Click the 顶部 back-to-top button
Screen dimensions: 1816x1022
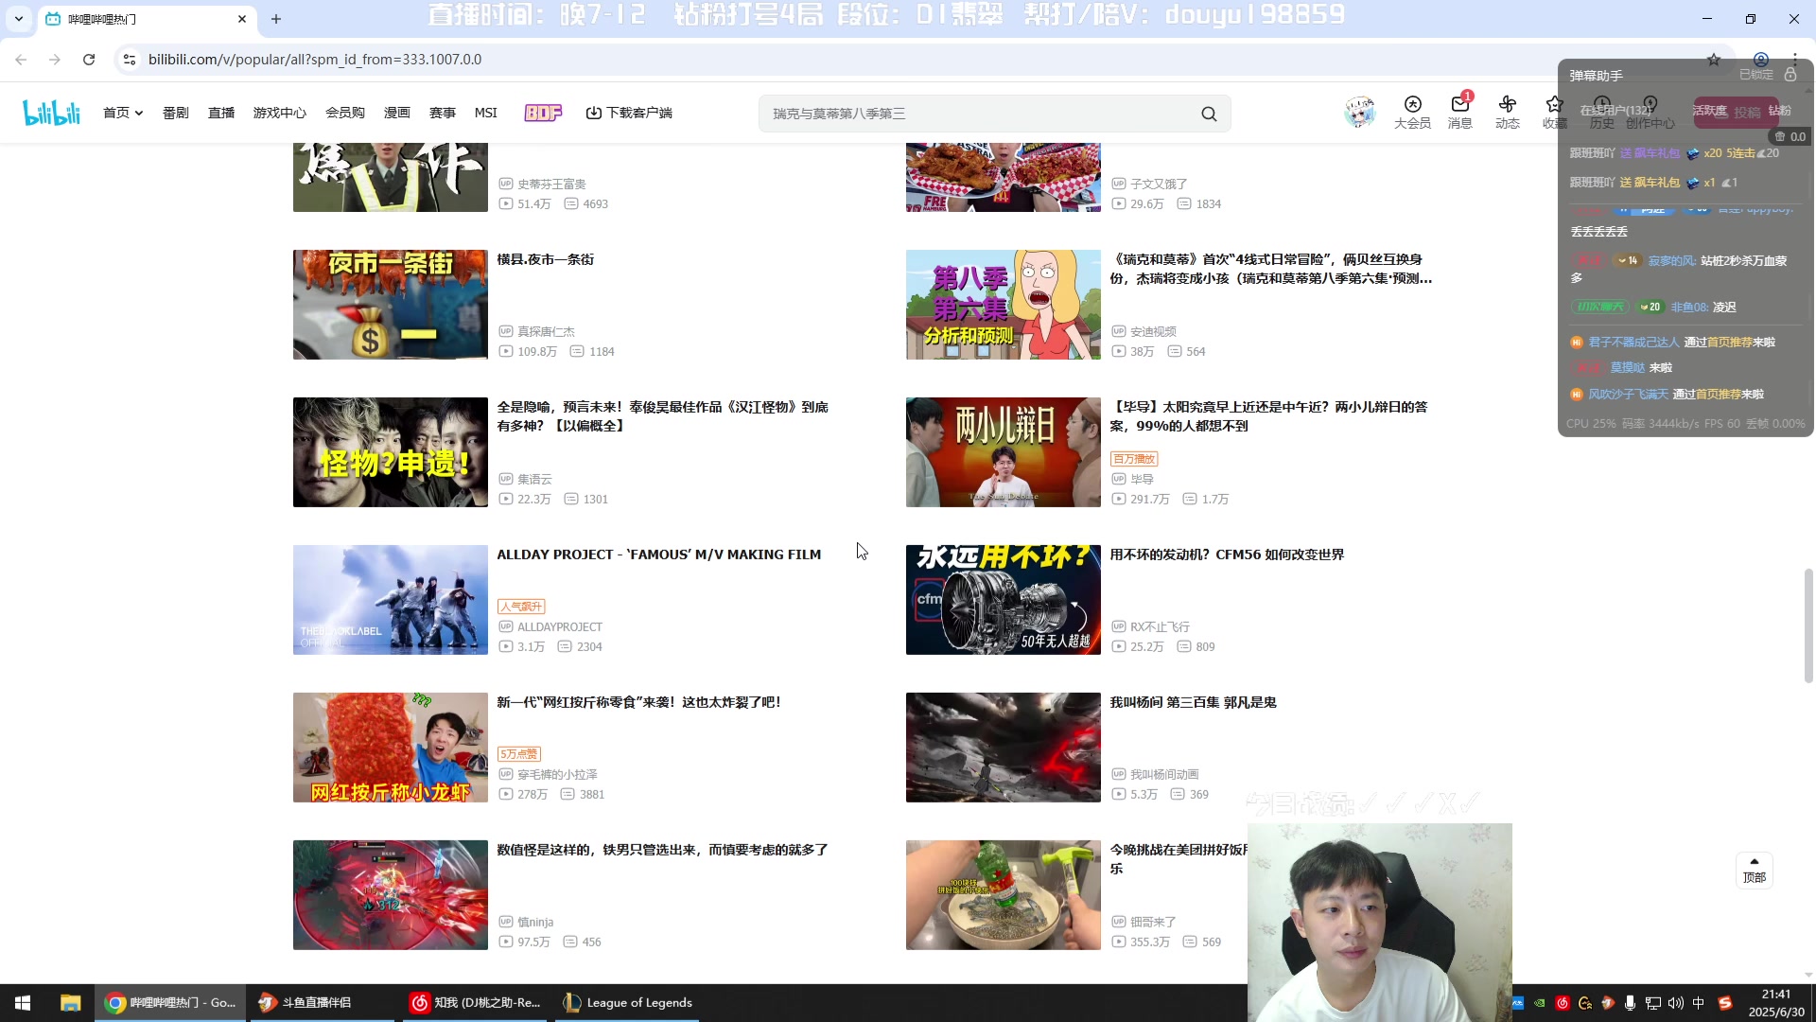(1755, 871)
